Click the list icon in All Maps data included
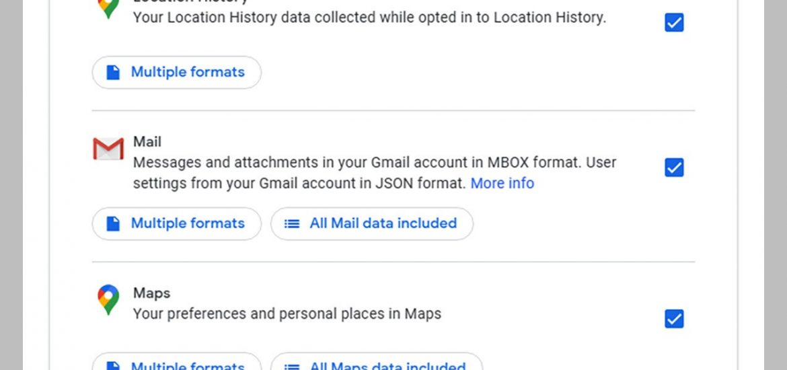Image resolution: width=787 pixels, height=370 pixels. [x=292, y=367]
